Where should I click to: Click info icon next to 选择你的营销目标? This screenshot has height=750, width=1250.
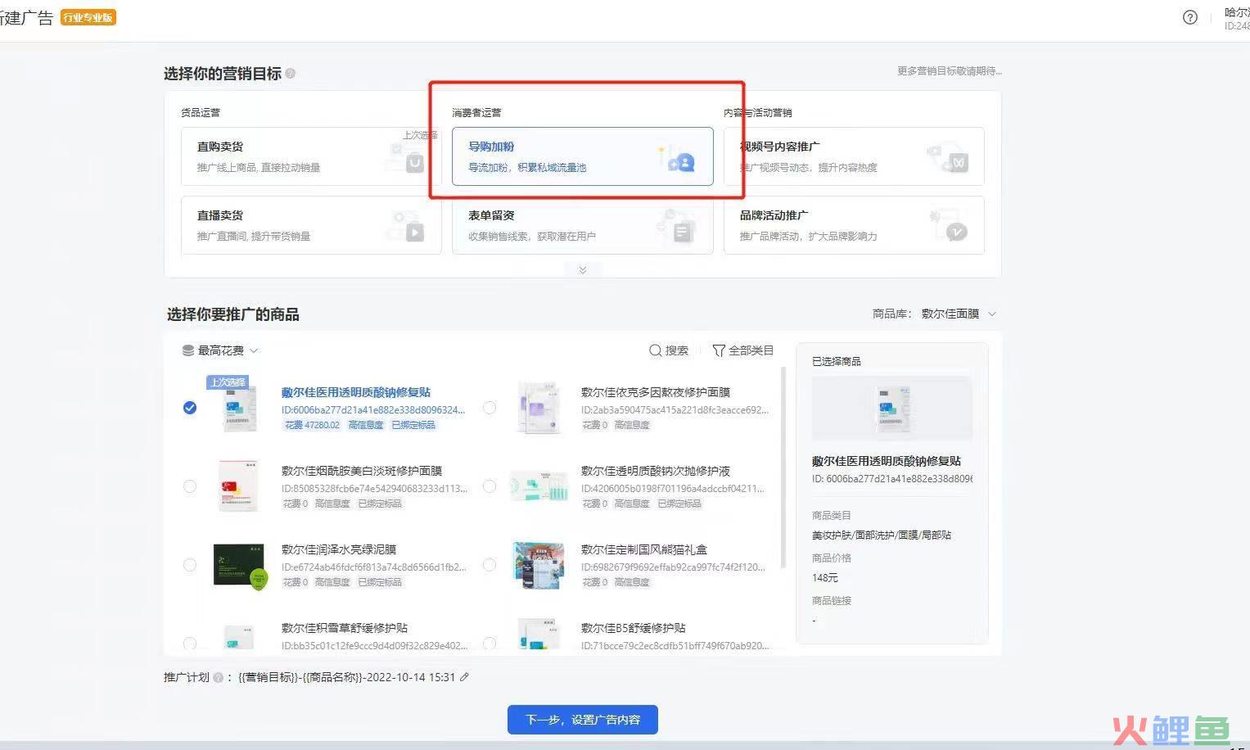click(291, 74)
